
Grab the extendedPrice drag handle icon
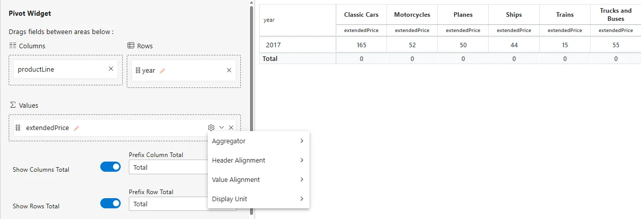click(x=18, y=128)
